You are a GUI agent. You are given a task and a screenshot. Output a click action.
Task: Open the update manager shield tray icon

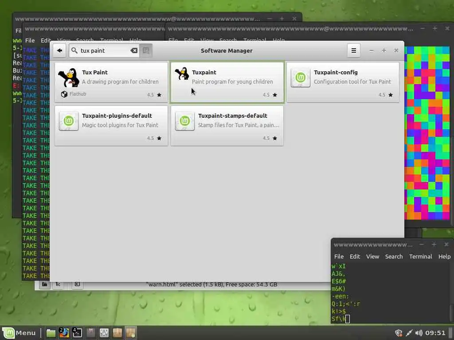point(399,333)
